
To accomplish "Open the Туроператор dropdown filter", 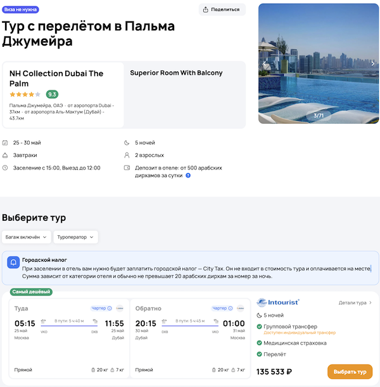I will tap(76, 237).
